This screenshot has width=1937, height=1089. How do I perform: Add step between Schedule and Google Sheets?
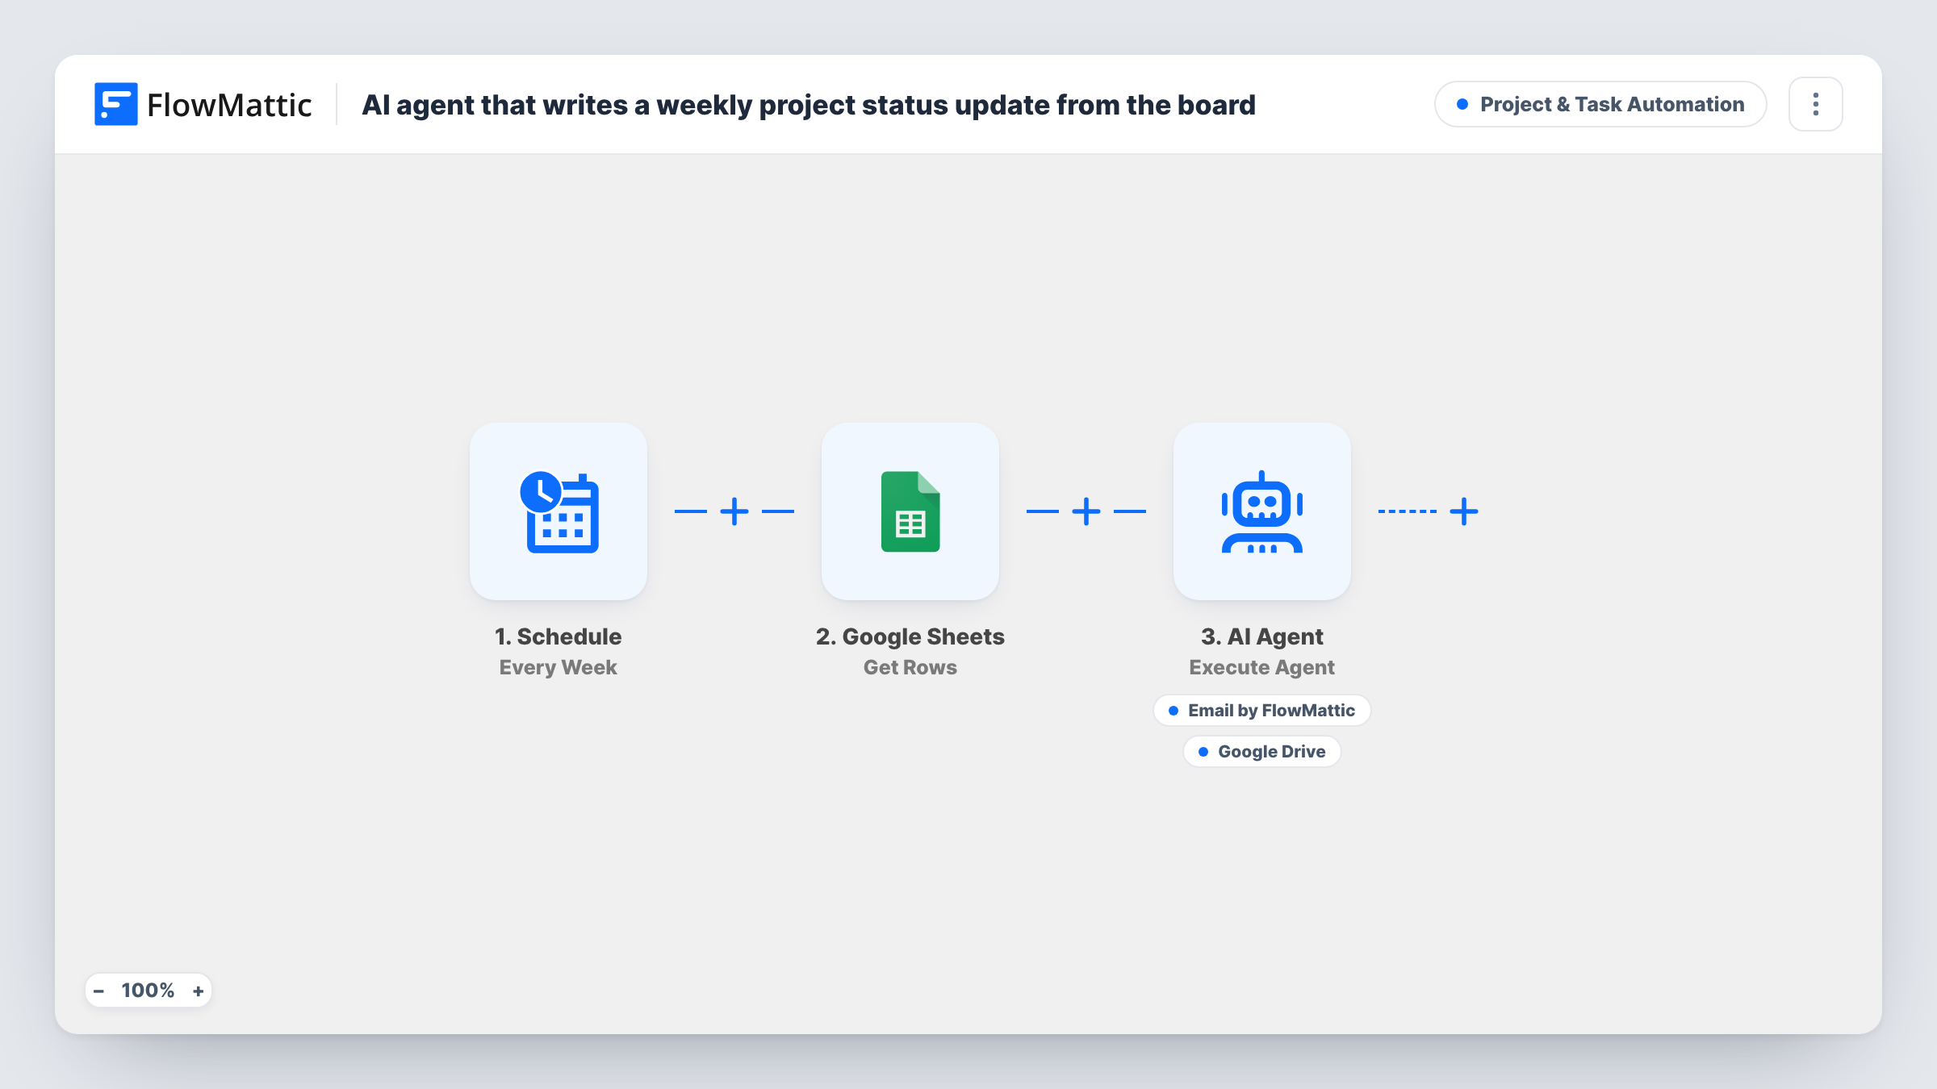point(734,511)
